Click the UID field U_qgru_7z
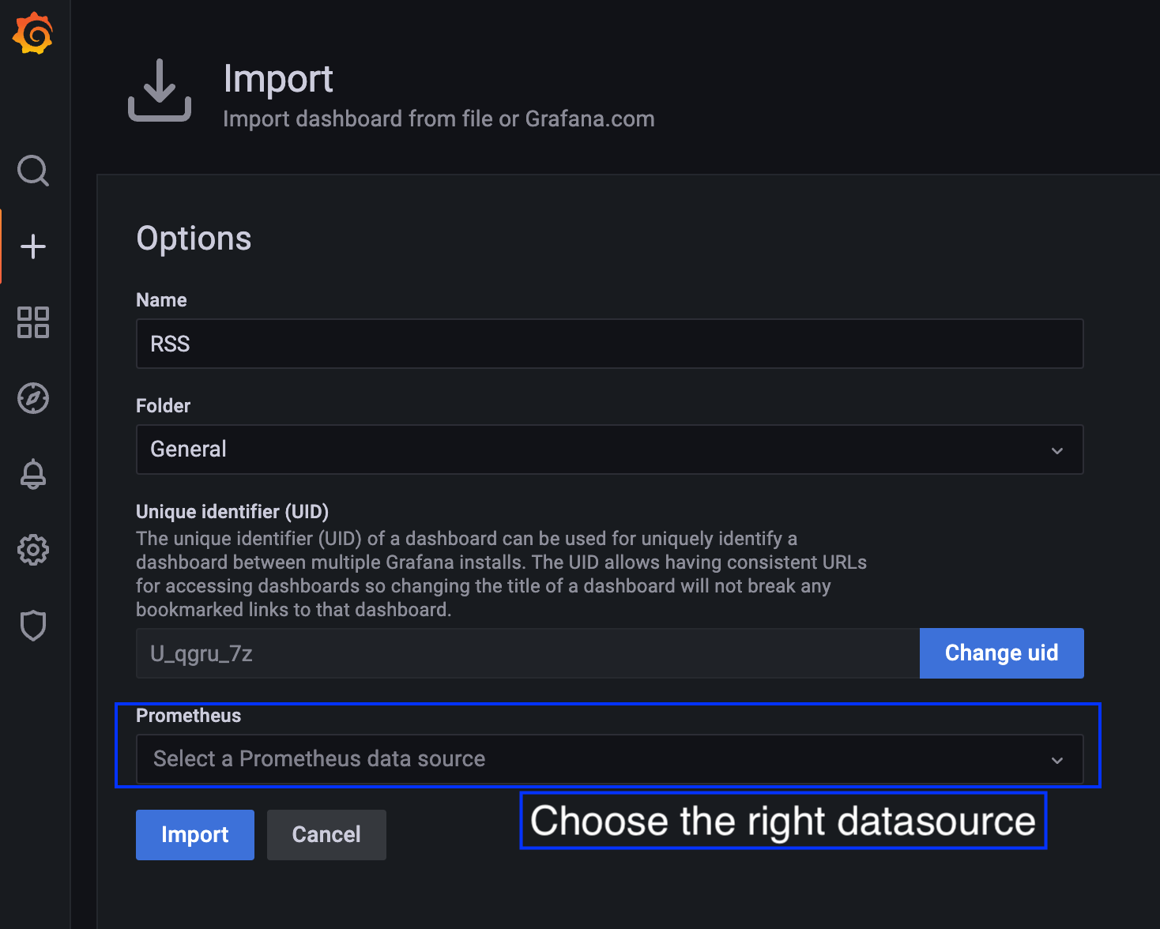 pyautogui.click(x=528, y=653)
